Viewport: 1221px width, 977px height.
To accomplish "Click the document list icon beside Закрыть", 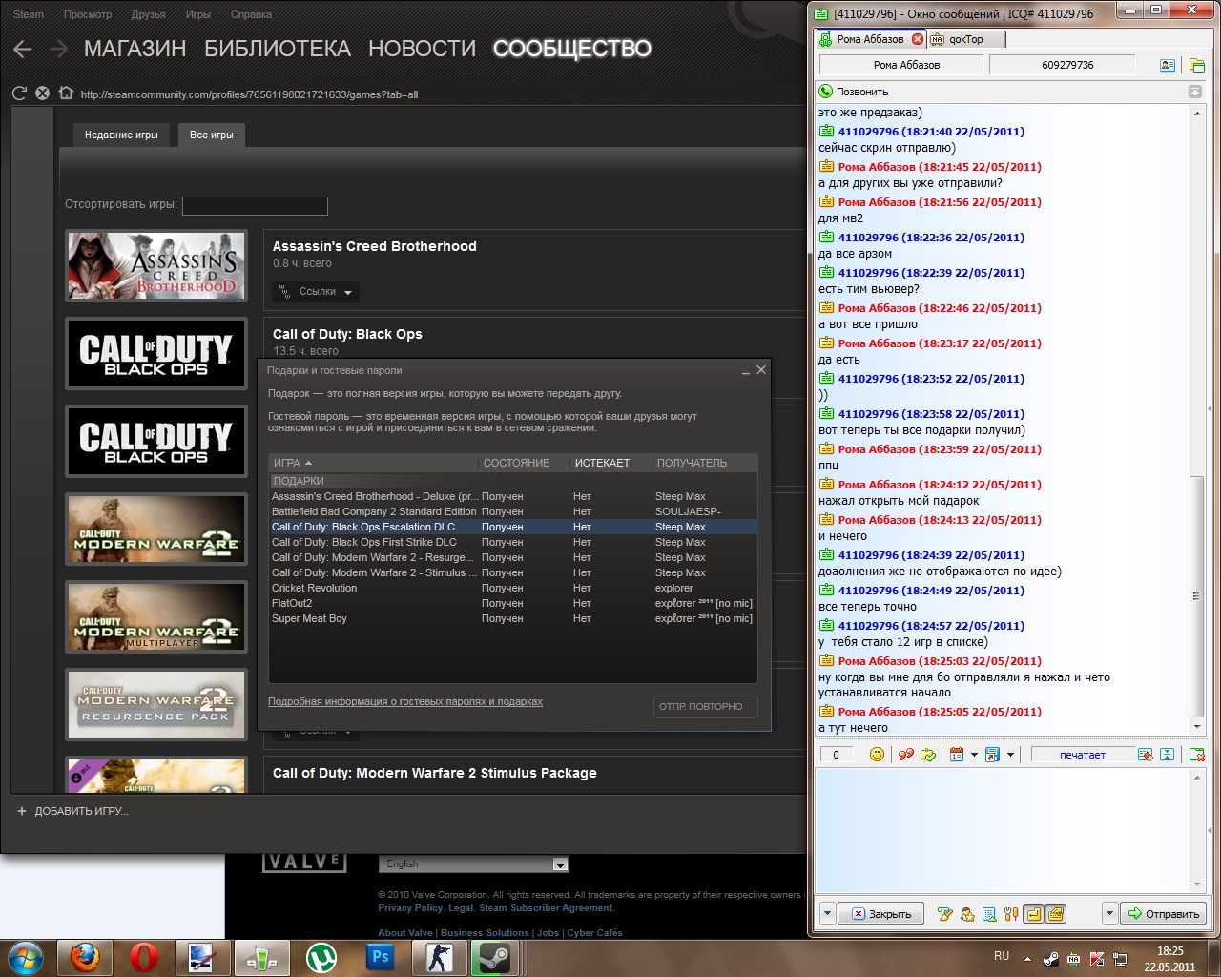I will point(989,914).
